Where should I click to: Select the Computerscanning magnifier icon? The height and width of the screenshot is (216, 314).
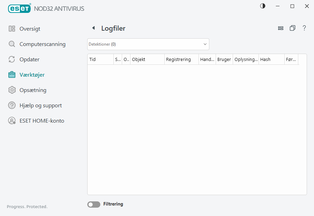click(12, 44)
